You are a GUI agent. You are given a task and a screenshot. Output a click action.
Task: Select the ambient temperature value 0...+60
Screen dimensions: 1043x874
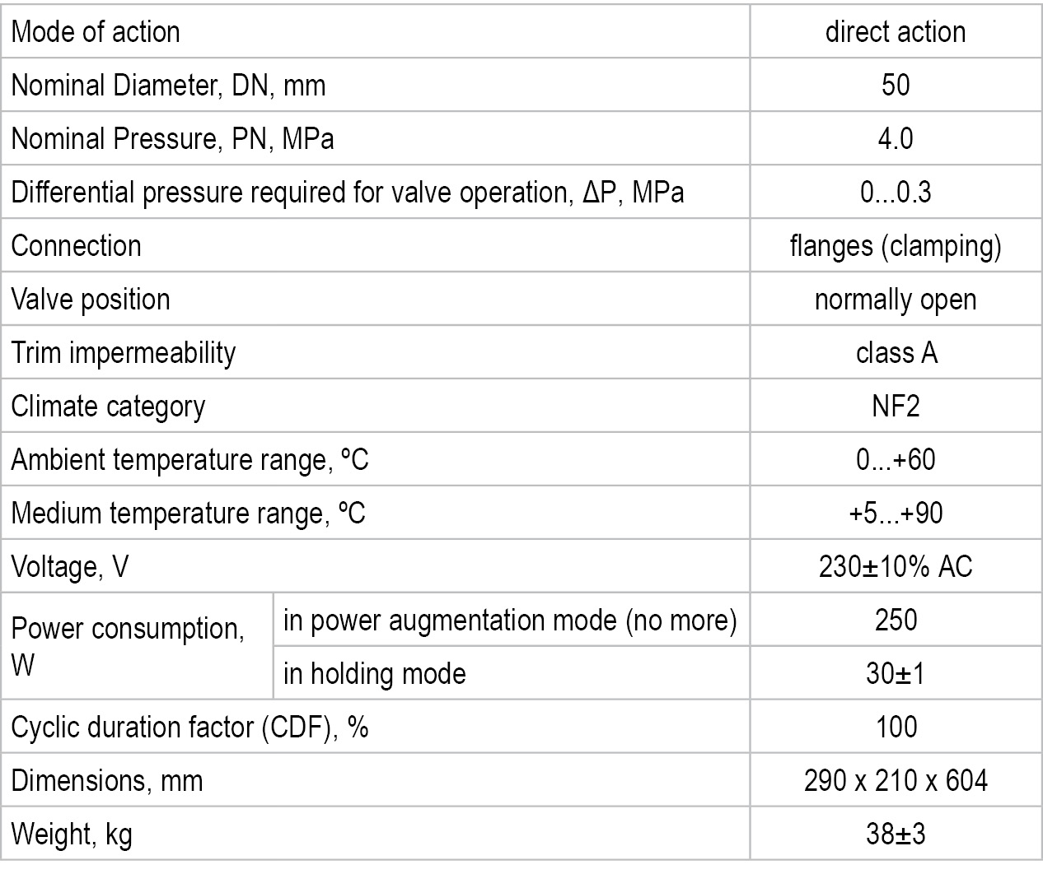click(895, 459)
